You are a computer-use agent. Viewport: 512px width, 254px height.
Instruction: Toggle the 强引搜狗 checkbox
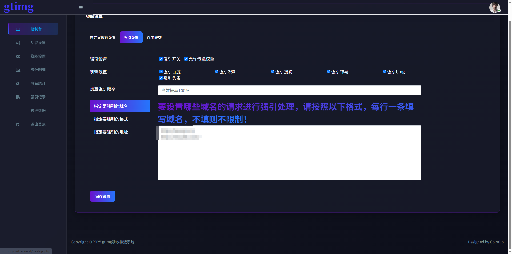point(273,72)
